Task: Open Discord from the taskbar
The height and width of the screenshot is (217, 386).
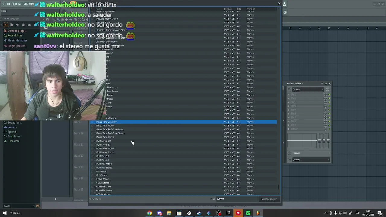Action: click(160, 213)
